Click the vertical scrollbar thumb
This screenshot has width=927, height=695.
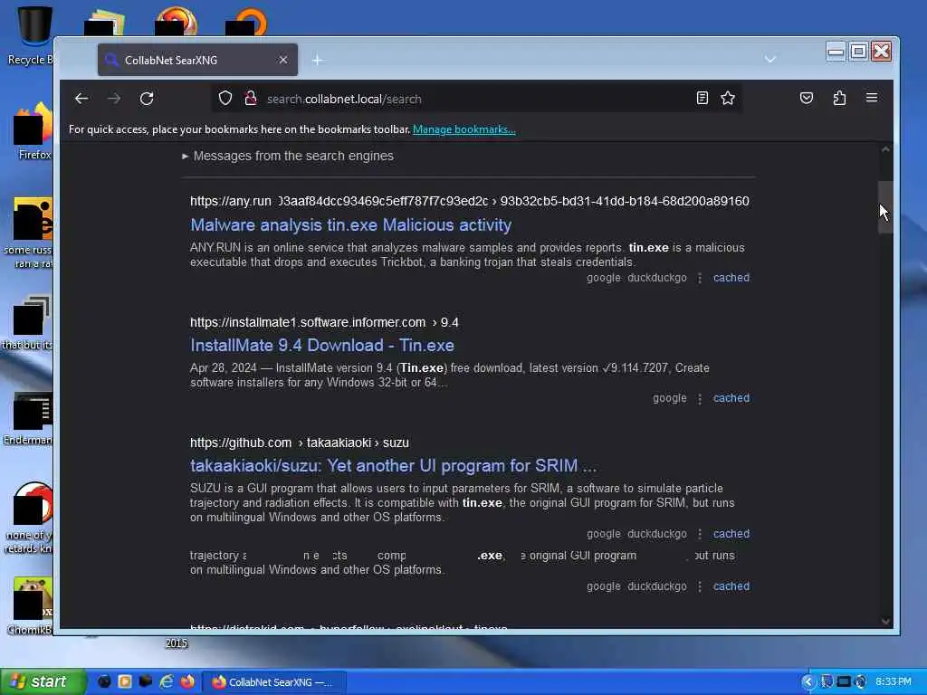885,207
